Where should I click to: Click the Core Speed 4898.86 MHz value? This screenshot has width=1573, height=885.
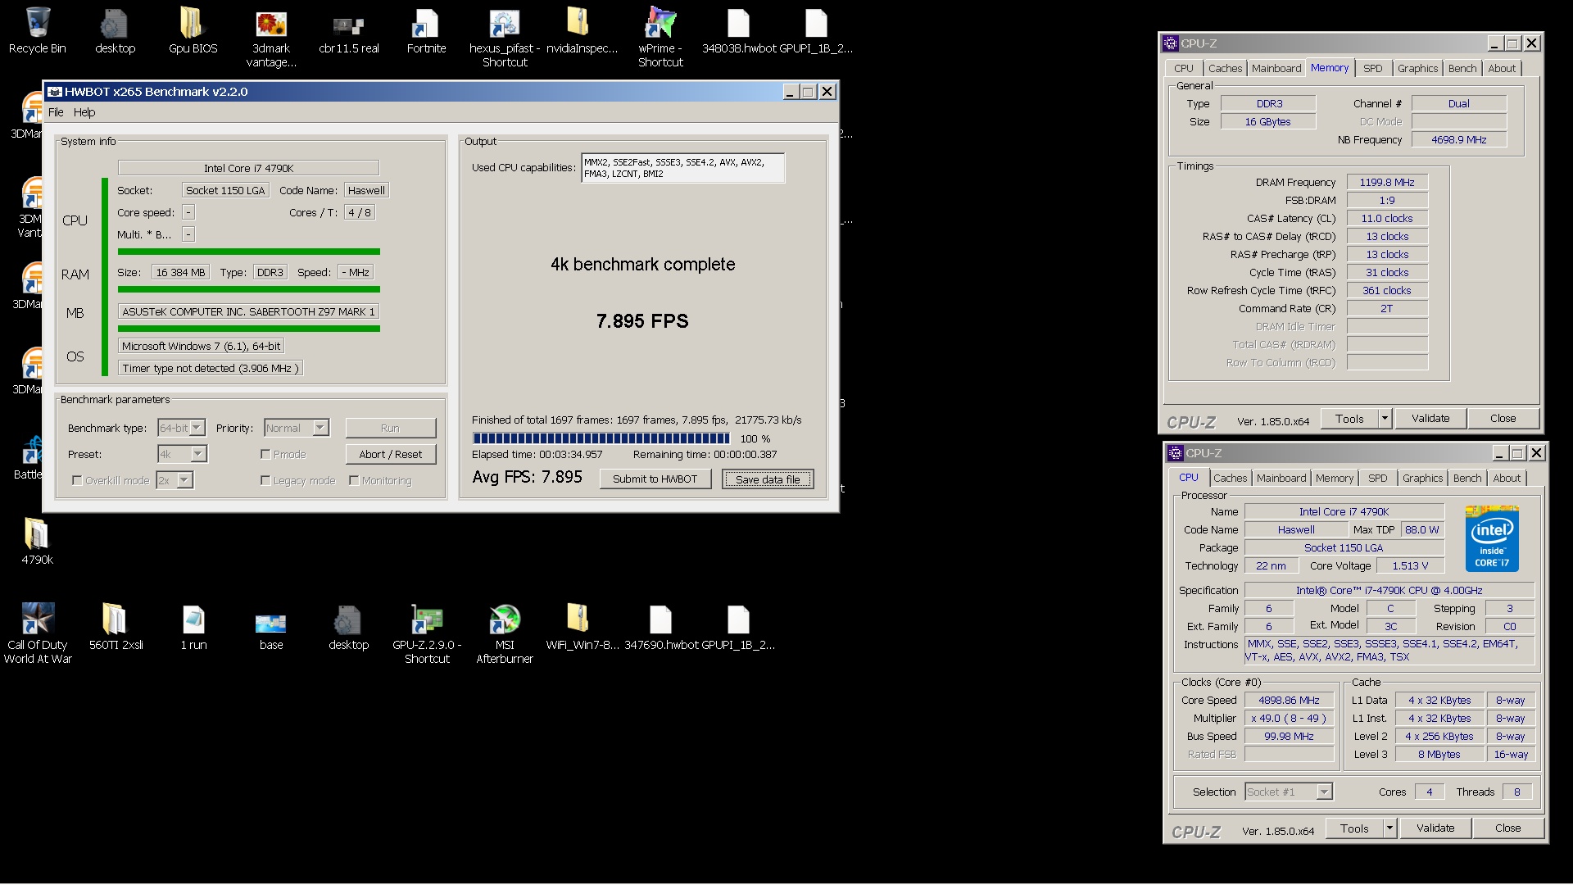coord(1289,701)
